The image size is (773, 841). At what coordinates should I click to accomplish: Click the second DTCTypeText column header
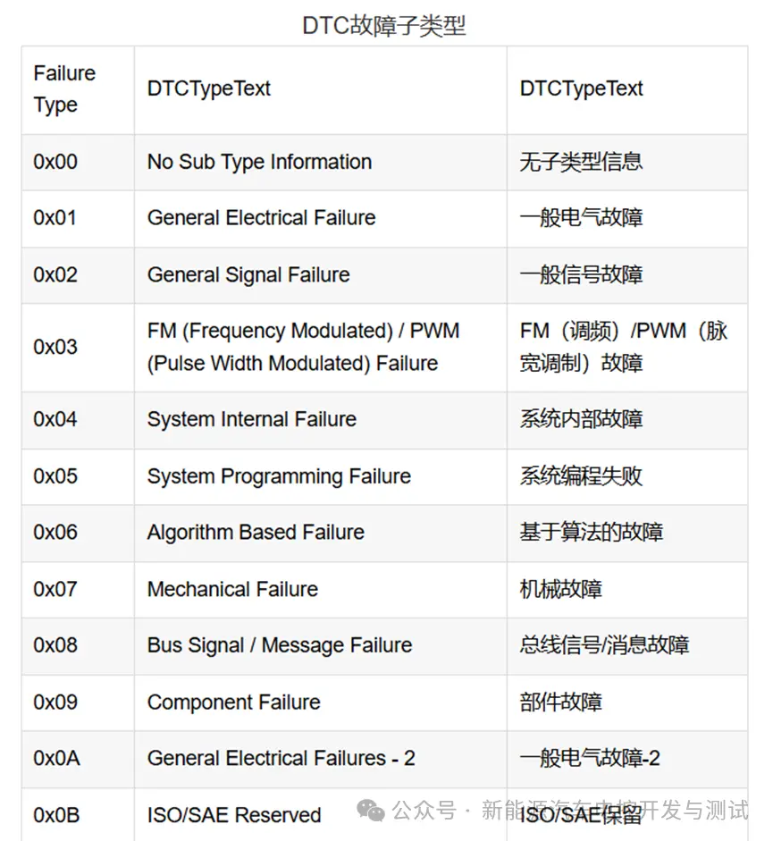tap(627, 89)
